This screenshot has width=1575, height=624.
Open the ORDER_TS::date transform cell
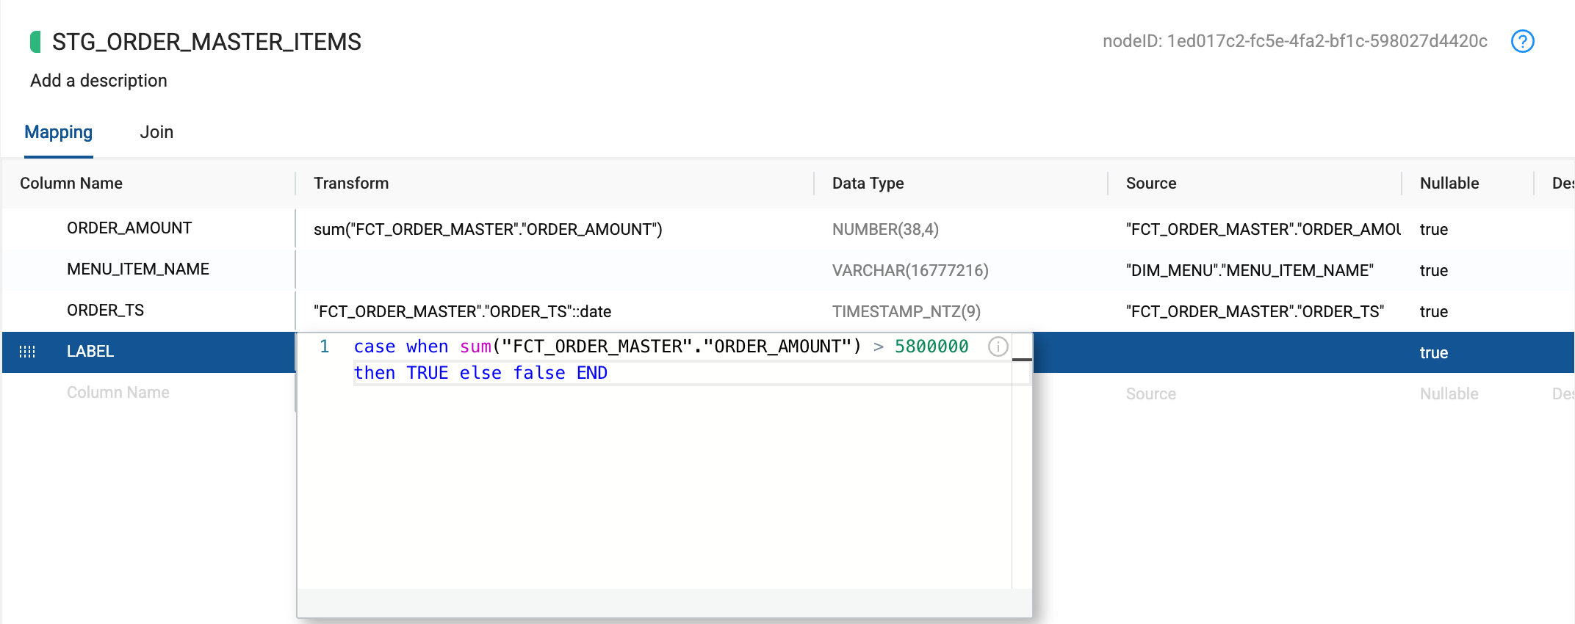click(x=554, y=311)
